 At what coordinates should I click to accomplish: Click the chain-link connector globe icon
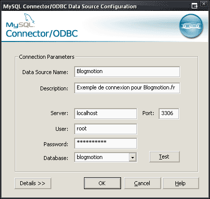191,26
